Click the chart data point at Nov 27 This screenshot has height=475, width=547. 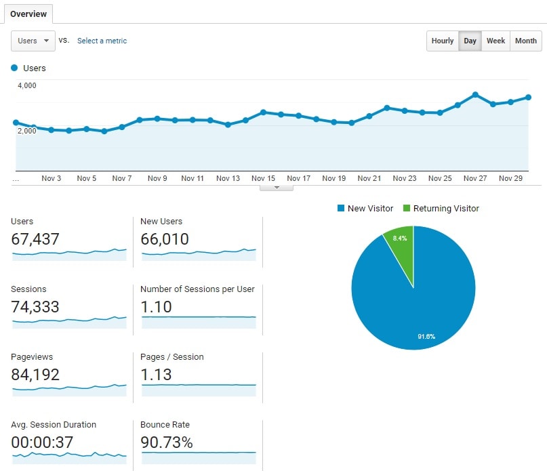click(475, 94)
